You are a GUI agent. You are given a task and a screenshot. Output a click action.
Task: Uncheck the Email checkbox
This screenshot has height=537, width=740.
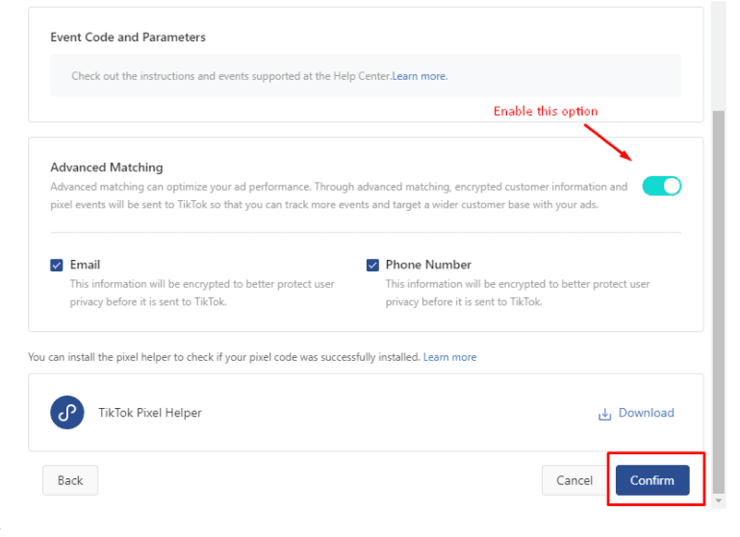[57, 265]
